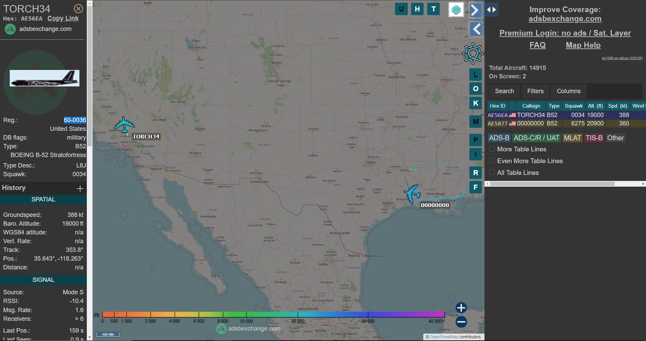Screen dimensions: 646x341
Task: Click the SIGNAL section header
Action: pos(43,280)
